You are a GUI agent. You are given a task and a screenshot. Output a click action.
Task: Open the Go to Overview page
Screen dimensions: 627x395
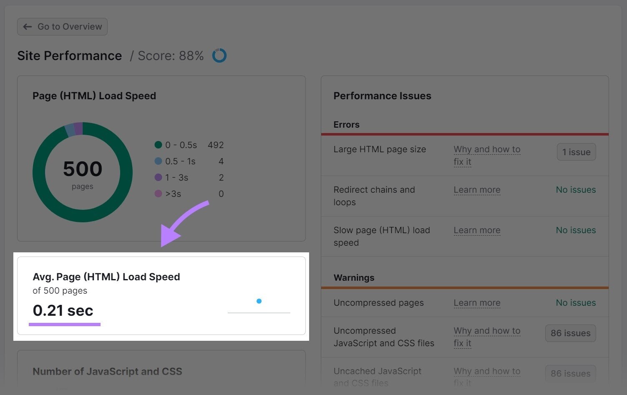[62, 26]
